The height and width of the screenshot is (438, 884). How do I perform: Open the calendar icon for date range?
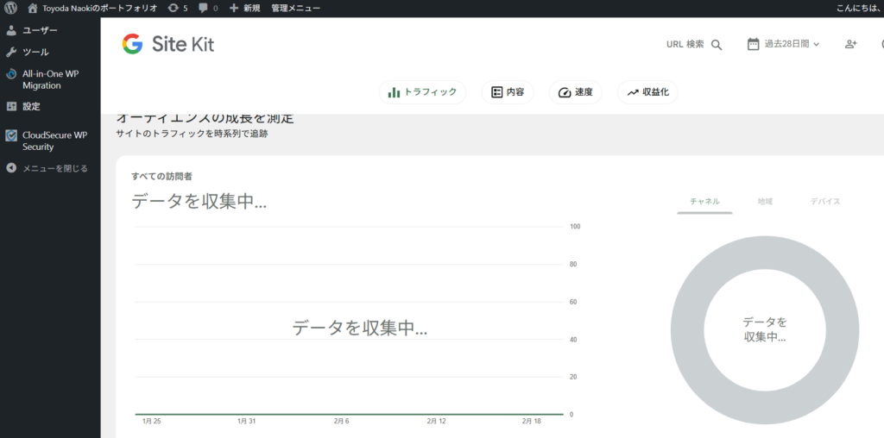pos(753,44)
